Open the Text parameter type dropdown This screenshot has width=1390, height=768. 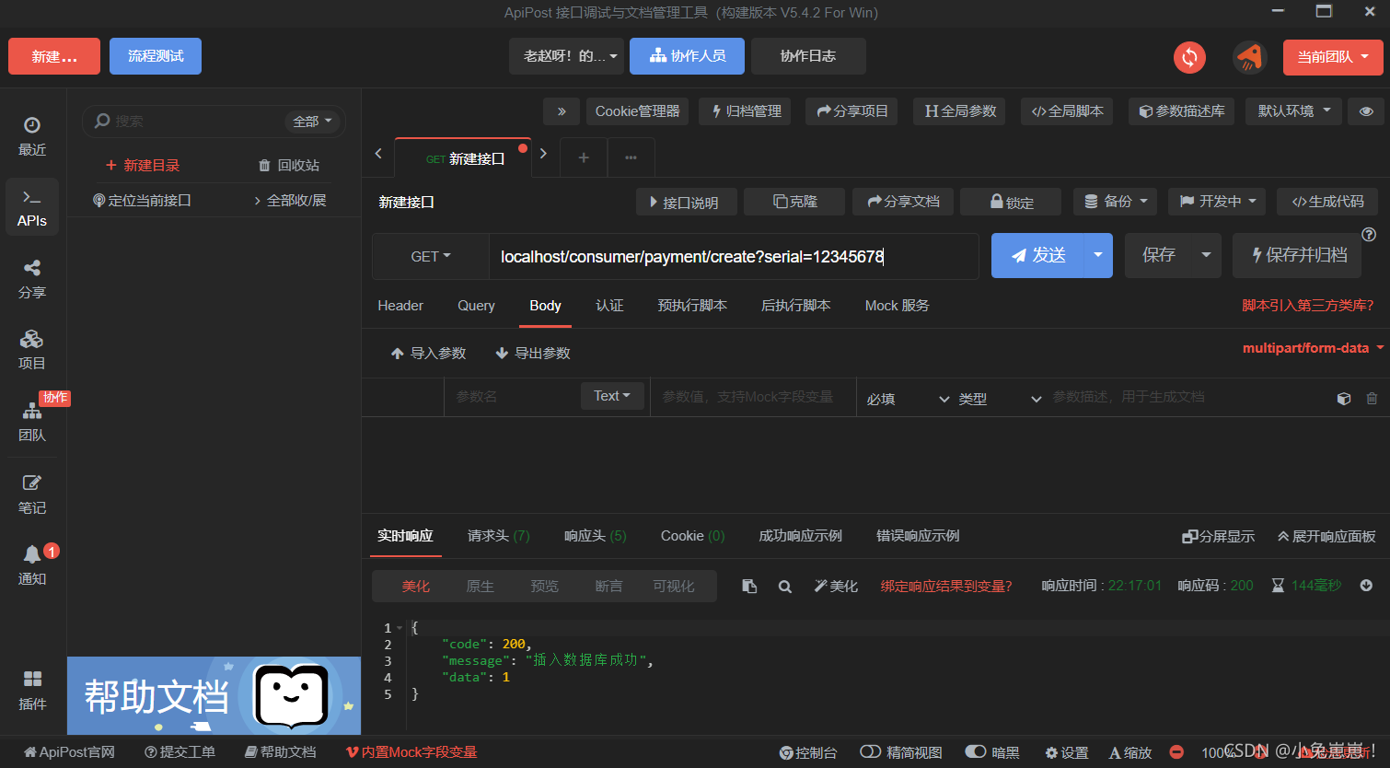pos(612,396)
